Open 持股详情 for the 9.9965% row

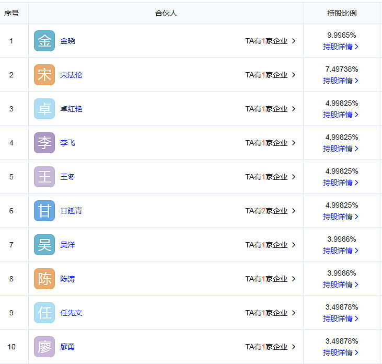coord(341,47)
